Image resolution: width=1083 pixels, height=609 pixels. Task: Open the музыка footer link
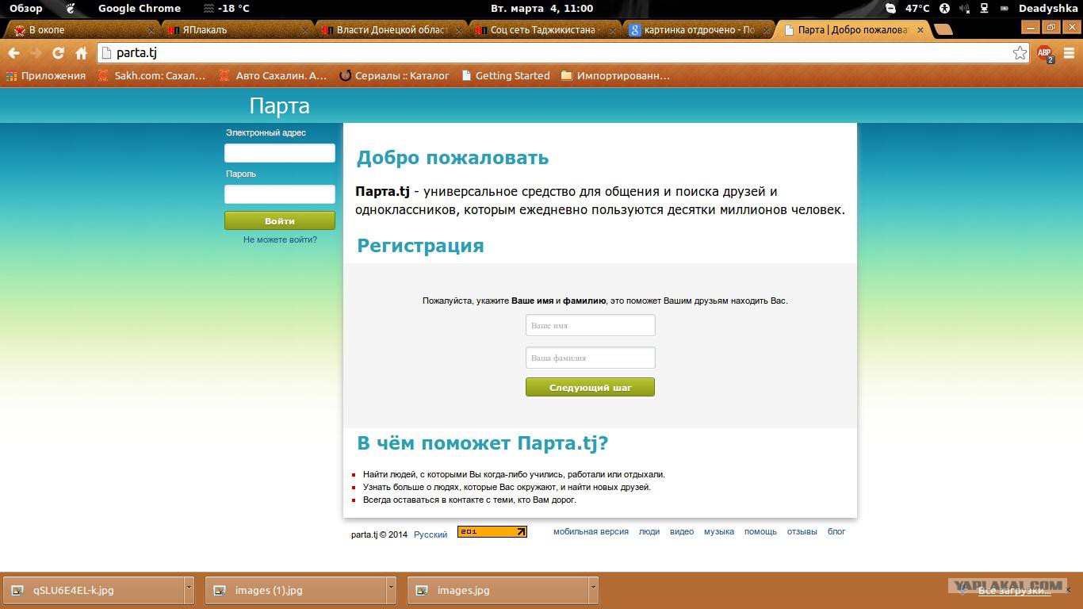(x=719, y=531)
